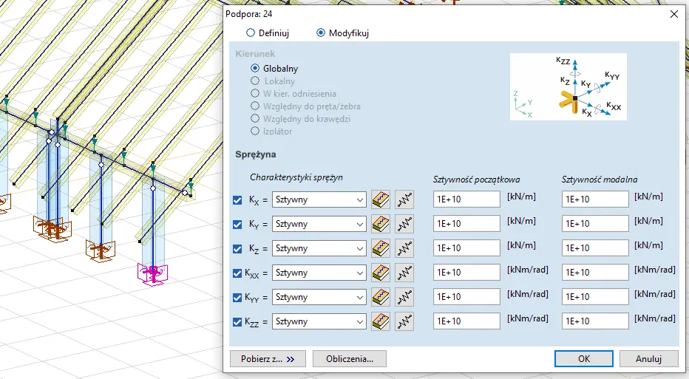Select the Modyfikuj radio option
This screenshot has width=689, height=379.
pyautogui.click(x=321, y=33)
